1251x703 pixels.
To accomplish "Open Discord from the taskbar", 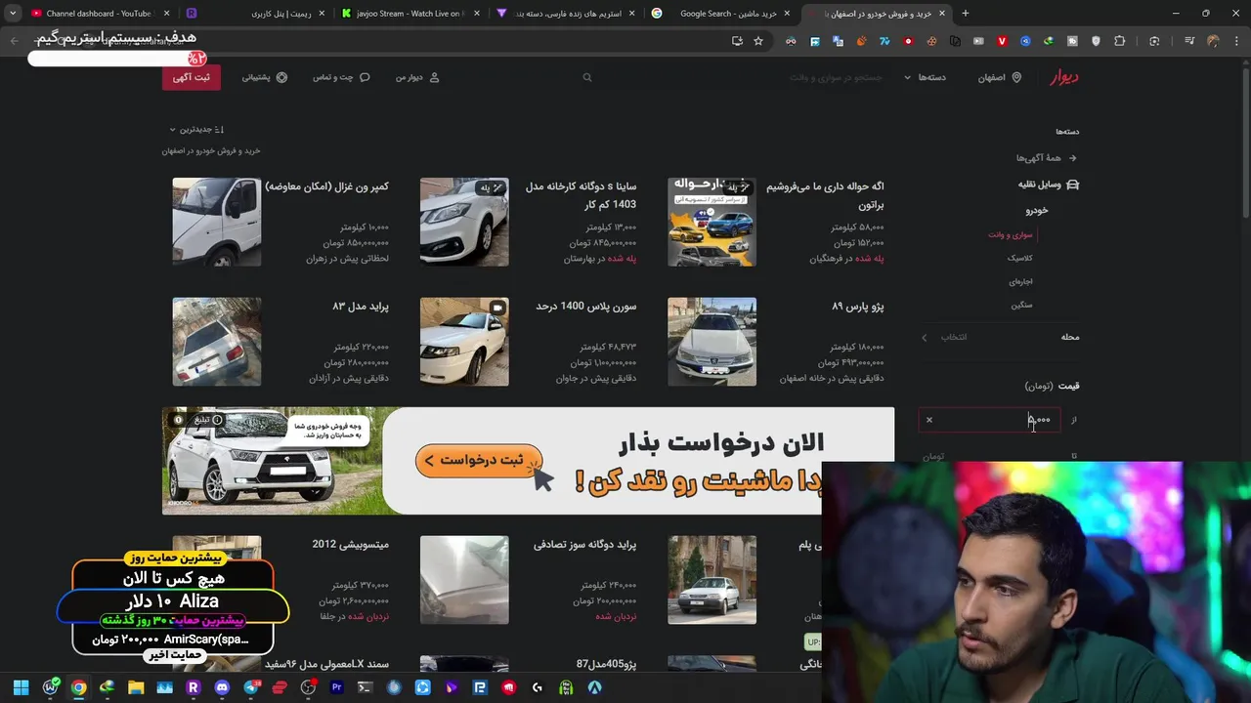I will [222, 687].
